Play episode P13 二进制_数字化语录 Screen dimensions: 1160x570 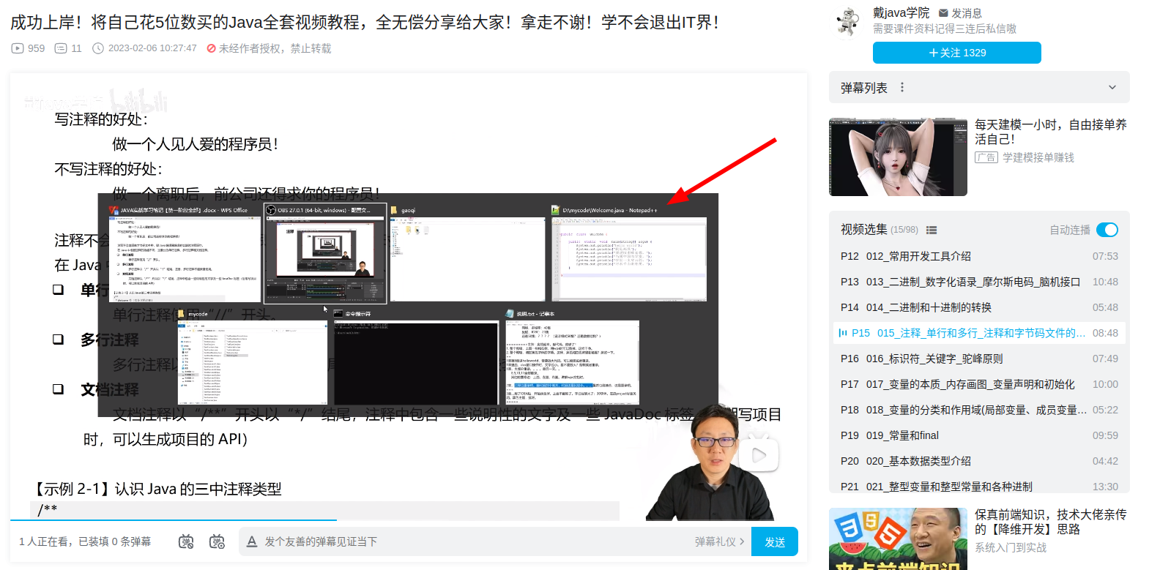pos(979,282)
